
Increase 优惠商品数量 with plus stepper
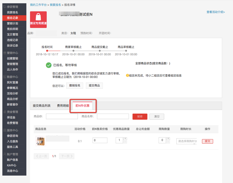pos(125,139)
